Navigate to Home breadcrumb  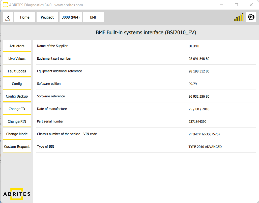click(25, 17)
